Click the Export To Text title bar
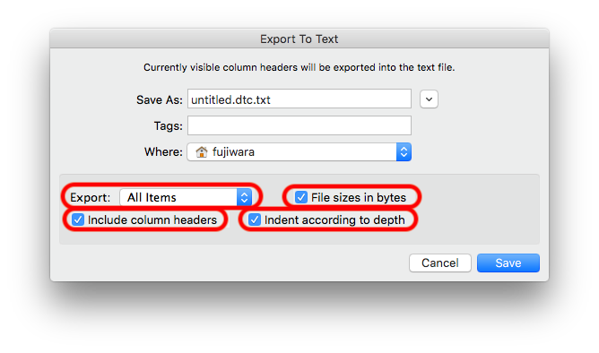599x353 pixels. point(299,39)
